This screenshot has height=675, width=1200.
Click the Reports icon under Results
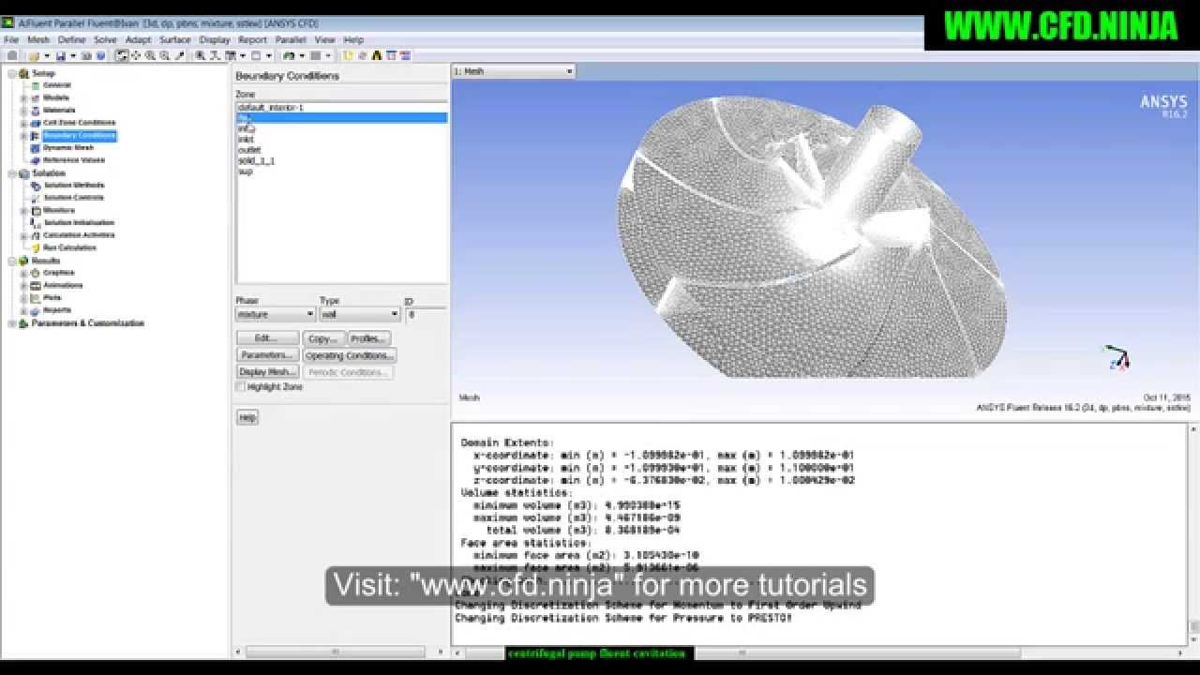(36, 310)
